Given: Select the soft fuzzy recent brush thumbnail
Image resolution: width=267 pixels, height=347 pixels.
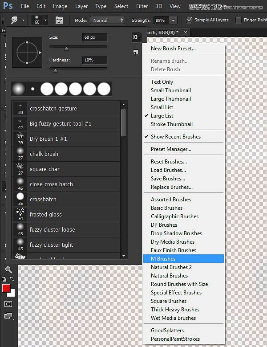Looking at the screenshot, I should [x=19, y=89].
